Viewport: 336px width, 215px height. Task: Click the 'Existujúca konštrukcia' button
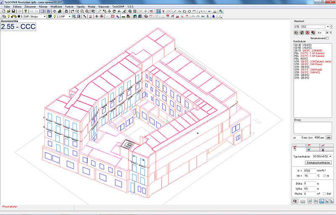click(x=318, y=163)
